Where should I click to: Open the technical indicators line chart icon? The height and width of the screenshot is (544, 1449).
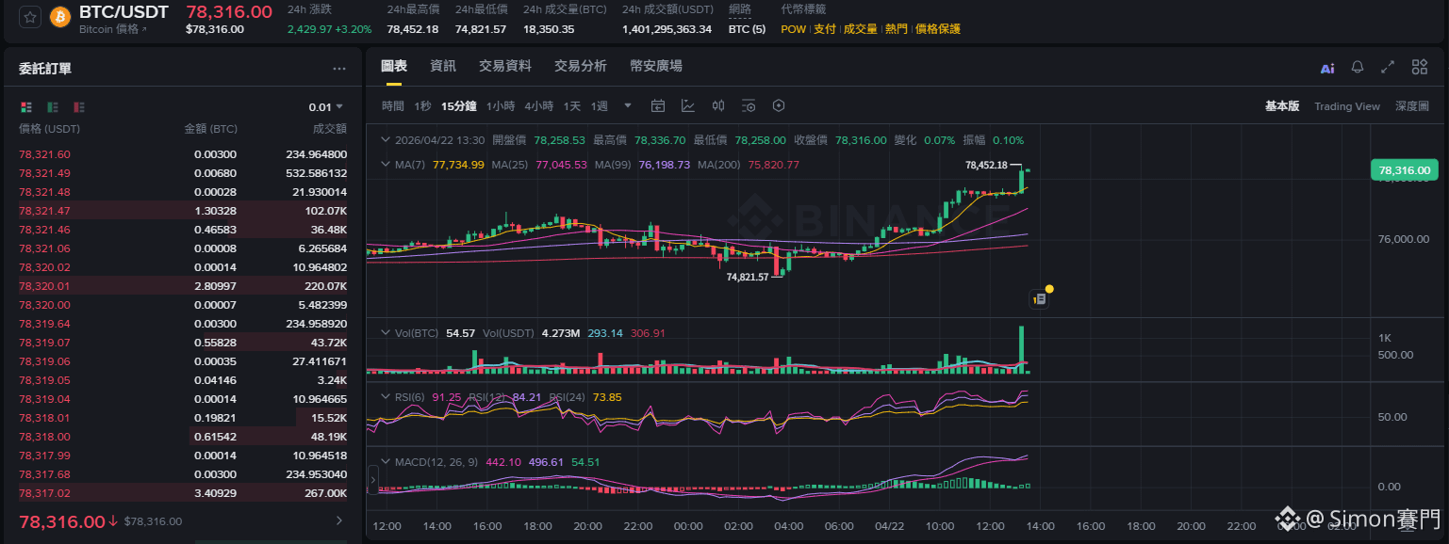point(688,105)
